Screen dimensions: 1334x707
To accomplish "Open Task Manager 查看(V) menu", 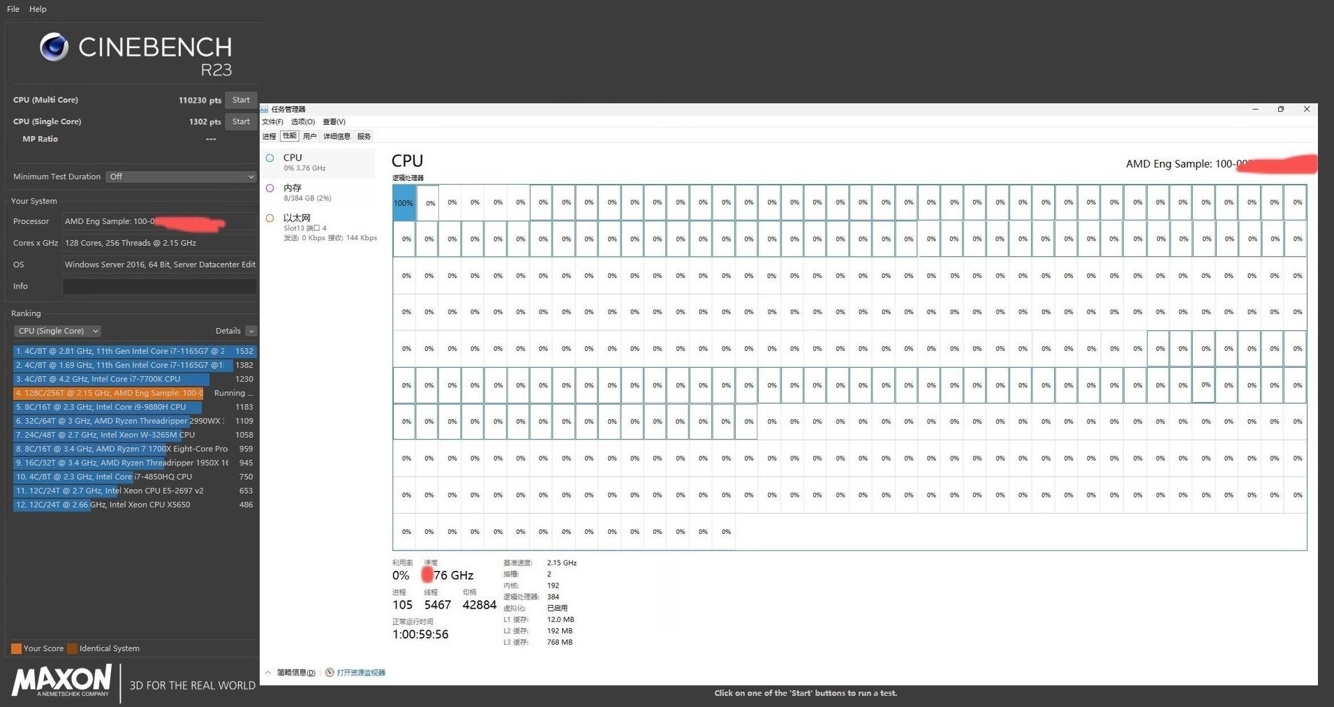I will coord(334,121).
